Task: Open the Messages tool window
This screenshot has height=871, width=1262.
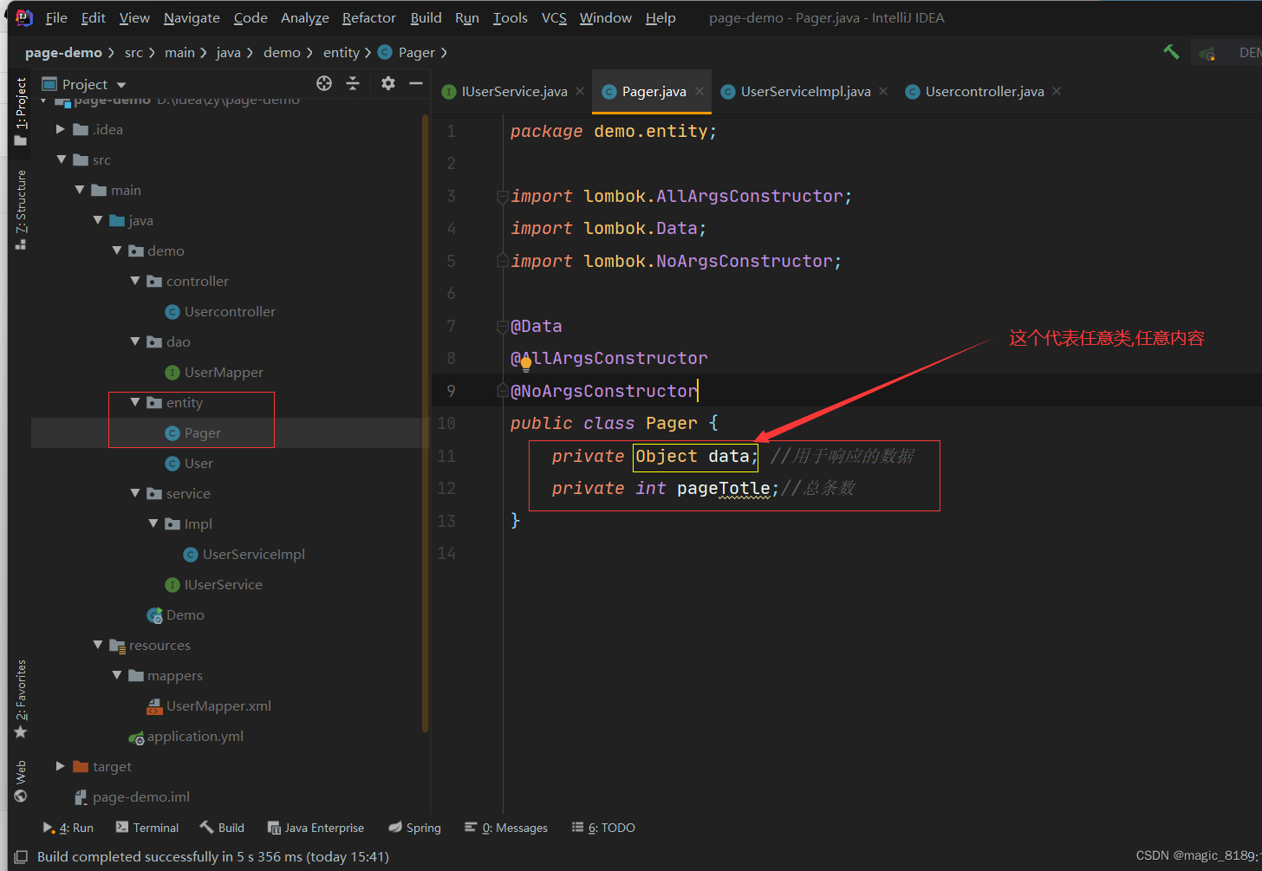Action: click(x=506, y=828)
